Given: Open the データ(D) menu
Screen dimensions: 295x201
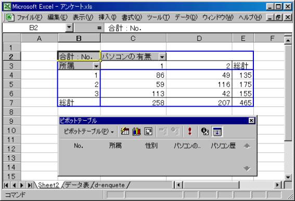Looking at the screenshot, I should (x=186, y=18).
